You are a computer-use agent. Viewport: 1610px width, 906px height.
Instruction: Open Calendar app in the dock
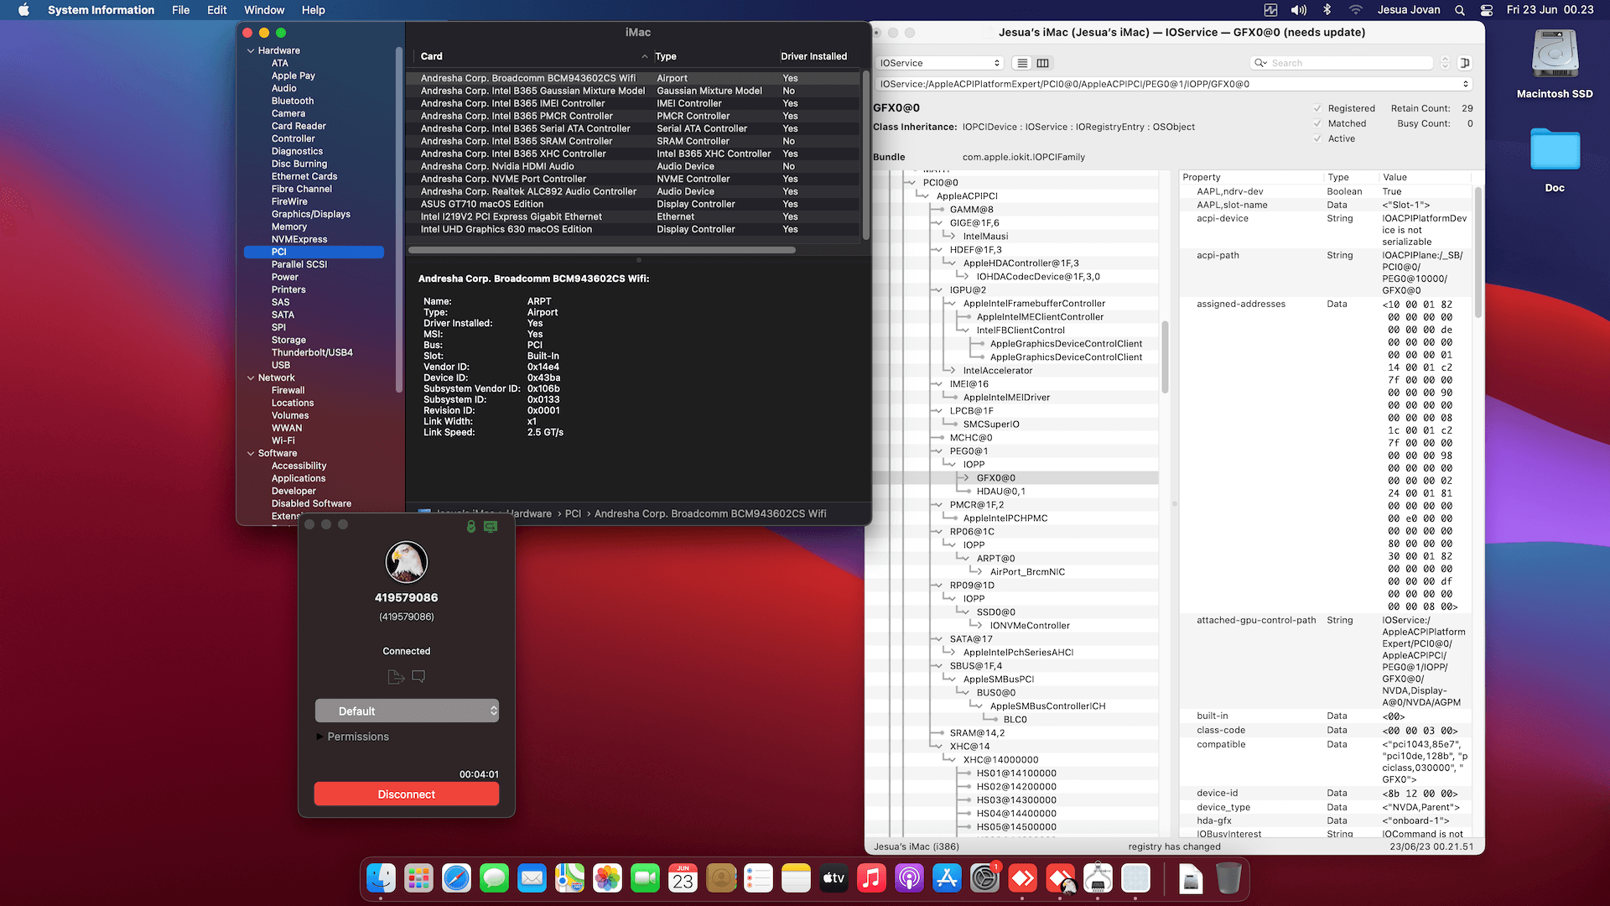pyautogui.click(x=683, y=878)
